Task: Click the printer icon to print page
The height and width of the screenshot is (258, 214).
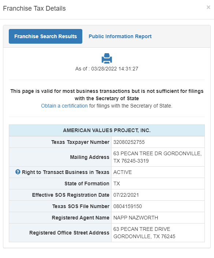Action: (x=107, y=58)
